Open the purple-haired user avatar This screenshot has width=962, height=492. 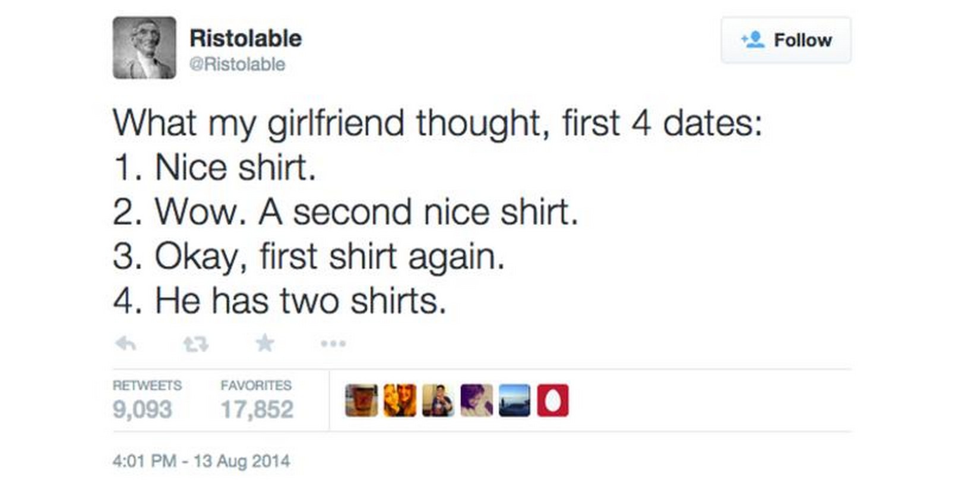pyautogui.click(x=476, y=400)
